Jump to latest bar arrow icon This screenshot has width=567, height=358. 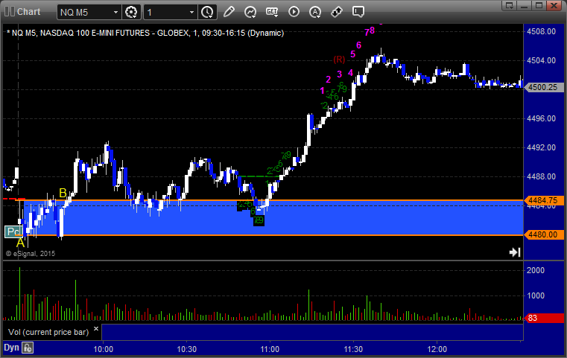pos(515,252)
